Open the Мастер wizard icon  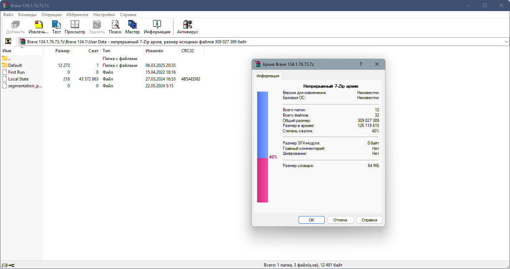(x=132, y=27)
